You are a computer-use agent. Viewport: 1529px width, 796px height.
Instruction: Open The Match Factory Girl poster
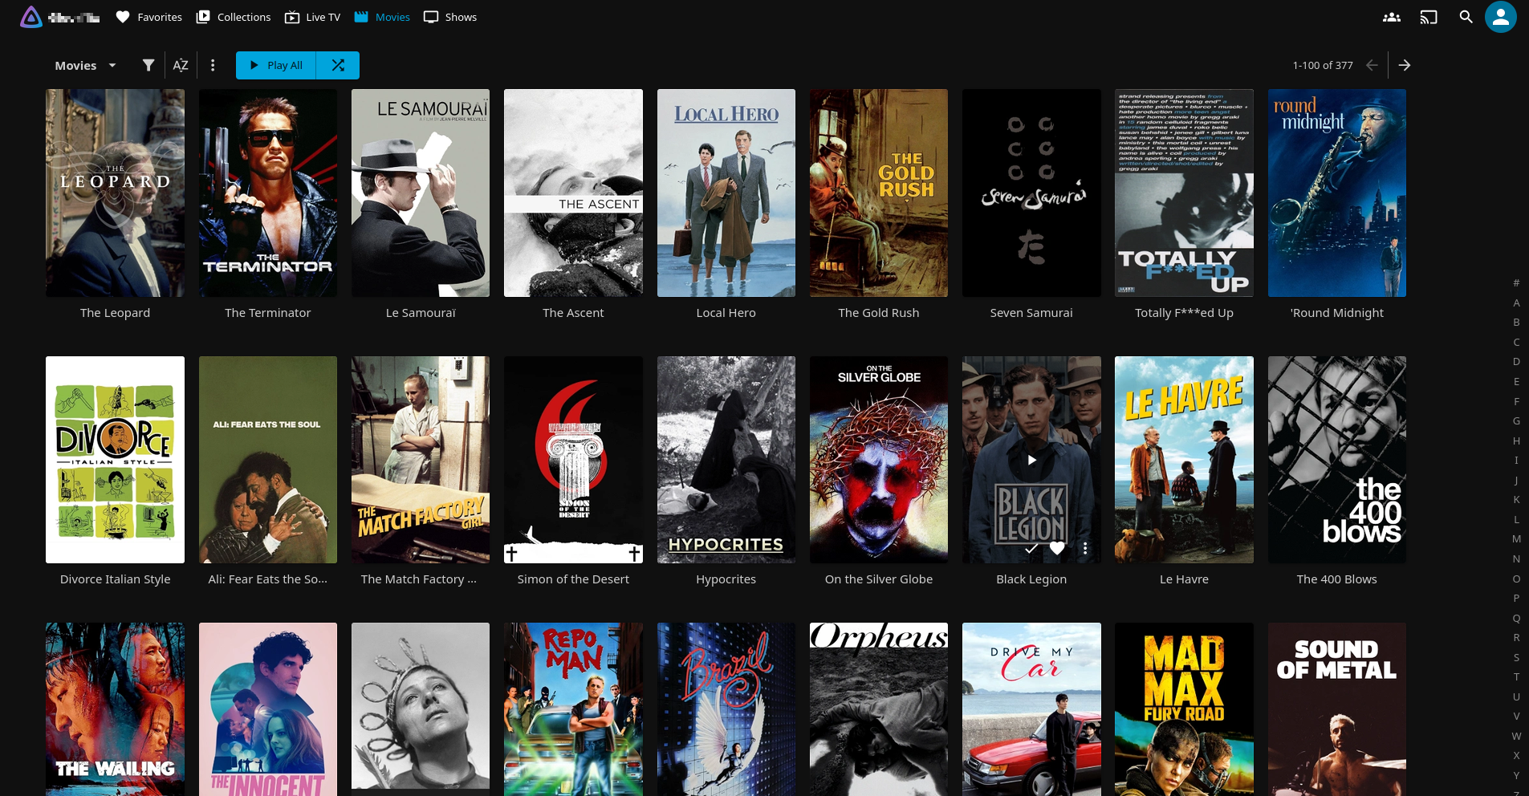tap(421, 460)
